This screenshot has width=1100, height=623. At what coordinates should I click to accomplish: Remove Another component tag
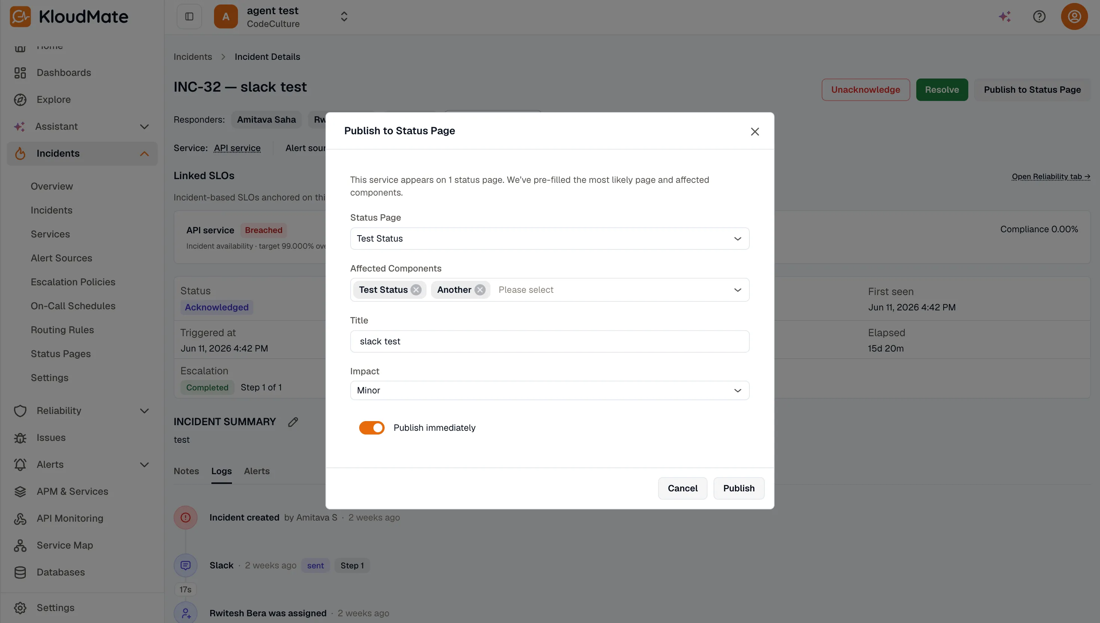pos(480,290)
